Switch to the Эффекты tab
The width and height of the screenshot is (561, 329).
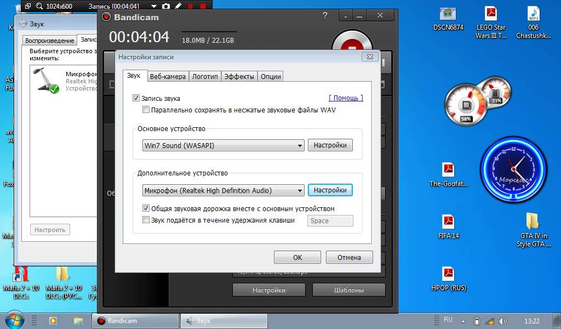[x=239, y=76]
